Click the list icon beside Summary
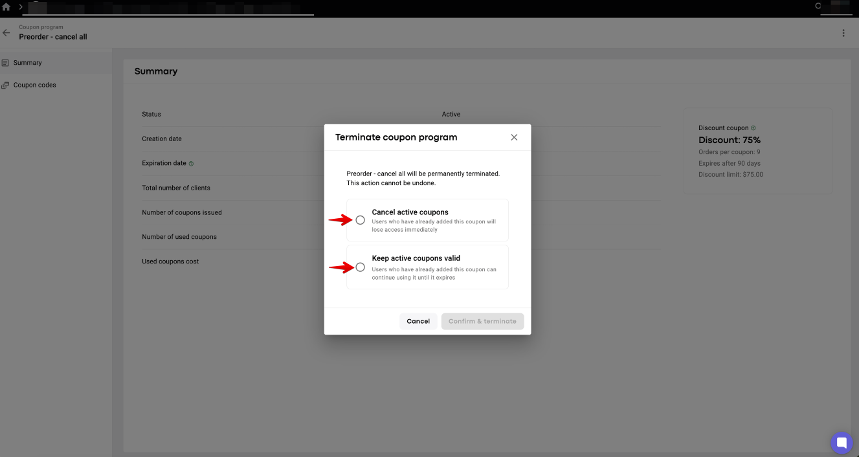 (5, 63)
